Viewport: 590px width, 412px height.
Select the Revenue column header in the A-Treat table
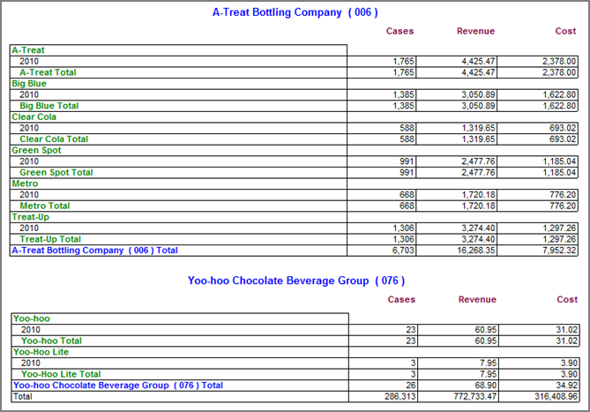(x=475, y=31)
